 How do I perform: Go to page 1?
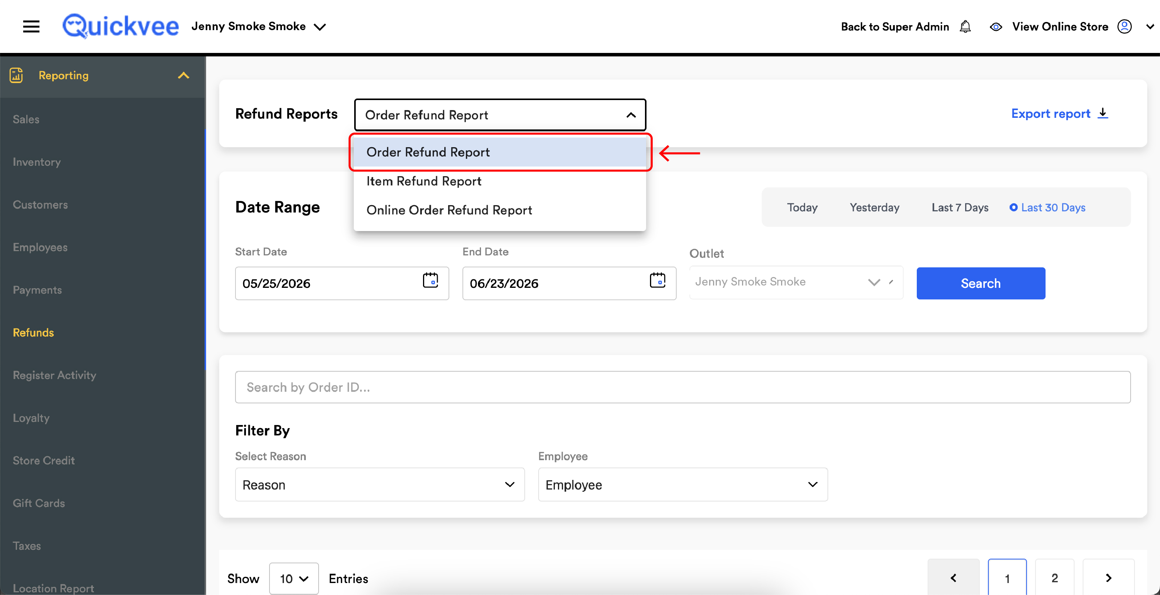pyautogui.click(x=1007, y=578)
